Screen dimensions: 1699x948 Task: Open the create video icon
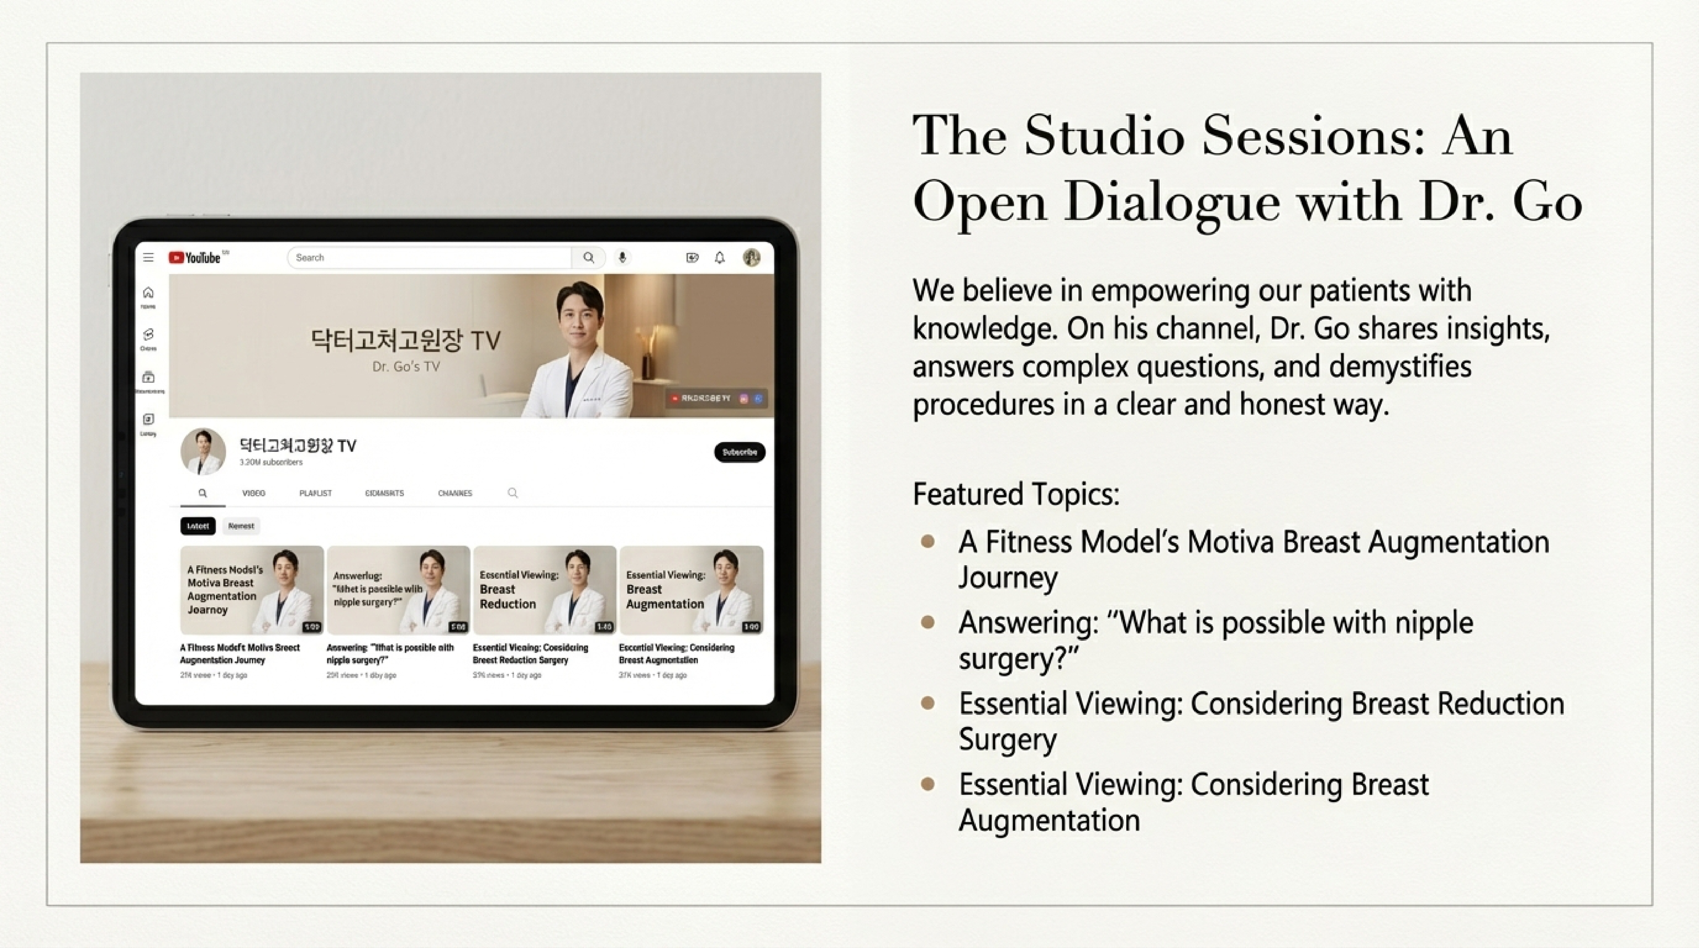click(692, 258)
